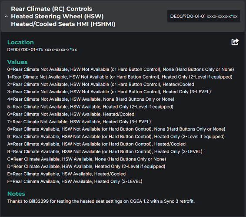Select value 4 HSW Available None line

91,99
